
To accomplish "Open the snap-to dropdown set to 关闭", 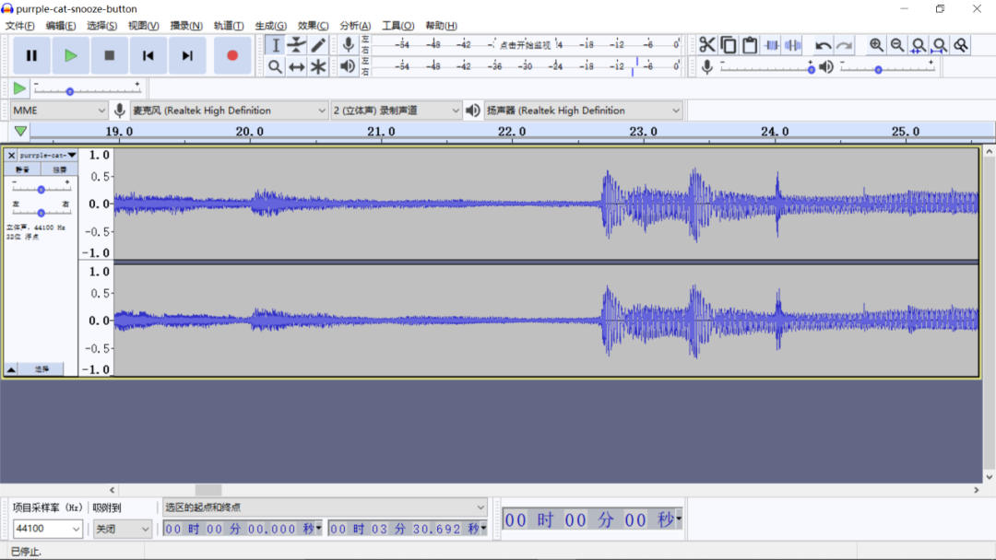I will point(122,529).
